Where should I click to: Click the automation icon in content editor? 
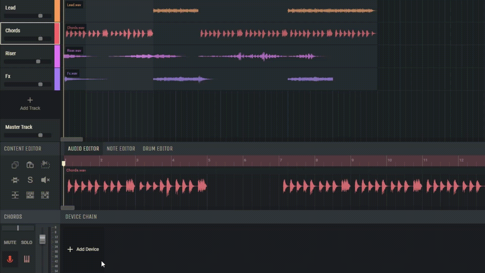15,195
